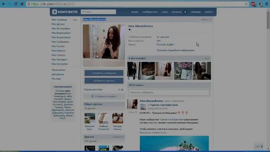Click the ред. edit link beside Моя Страница
Viewport: 270px width, 152px height.
pyautogui.click(x=75, y=20)
